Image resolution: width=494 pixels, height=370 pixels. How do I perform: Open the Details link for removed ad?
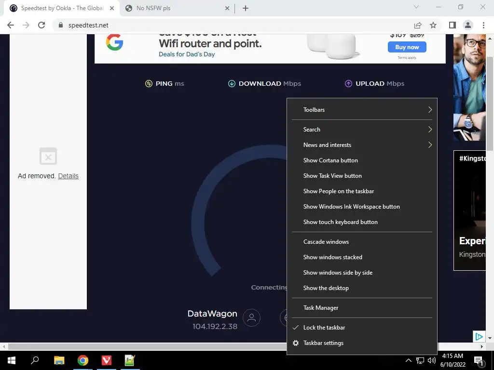tap(68, 176)
